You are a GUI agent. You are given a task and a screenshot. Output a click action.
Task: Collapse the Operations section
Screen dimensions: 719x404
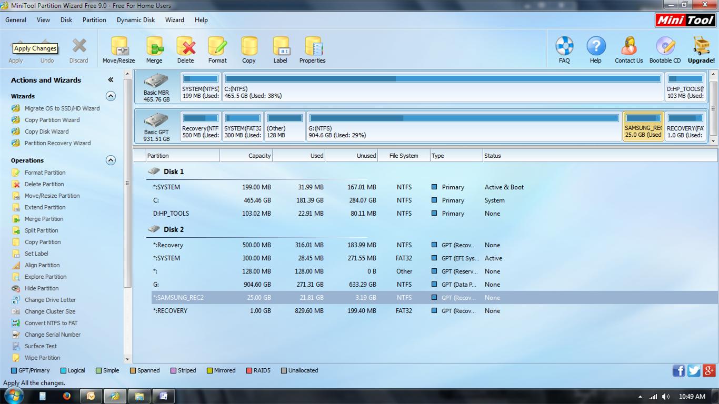(111, 160)
